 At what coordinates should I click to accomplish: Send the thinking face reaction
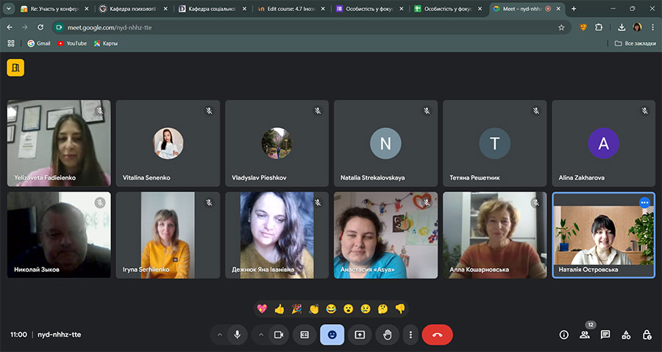[383, 309]
